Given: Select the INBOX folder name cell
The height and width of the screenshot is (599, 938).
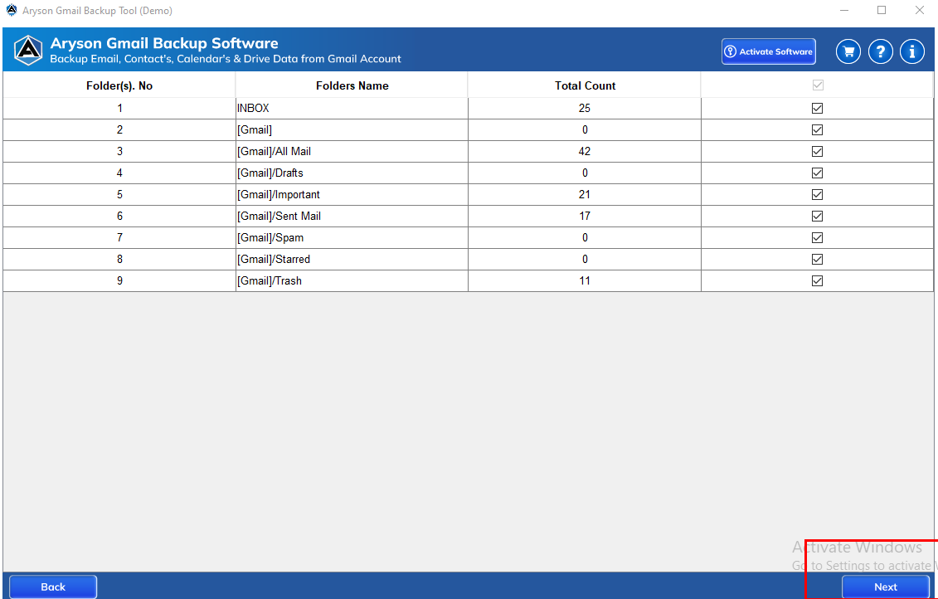Looking at the screenshot, I should 352,109.
